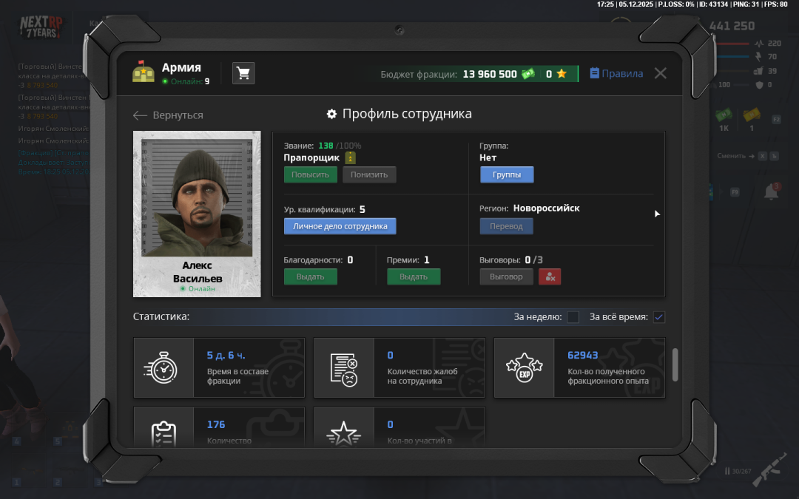799x499 pixels.
Task: Click the faction budget cash icon
Action: 527,74
